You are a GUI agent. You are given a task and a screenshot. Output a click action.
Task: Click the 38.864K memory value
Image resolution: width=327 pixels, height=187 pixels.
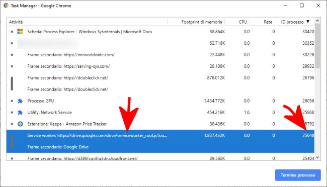pos(217,32)
